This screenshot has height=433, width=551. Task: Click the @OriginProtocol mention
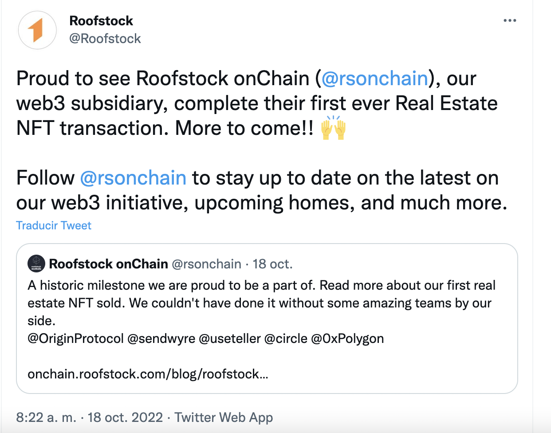(75, 339)
